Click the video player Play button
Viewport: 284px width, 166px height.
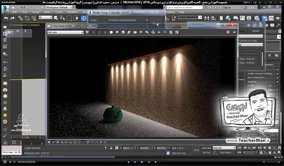click(142, 162)
